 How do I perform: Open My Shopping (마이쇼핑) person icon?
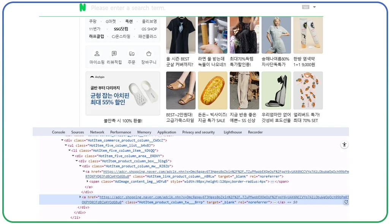click(x=97, y=54)
